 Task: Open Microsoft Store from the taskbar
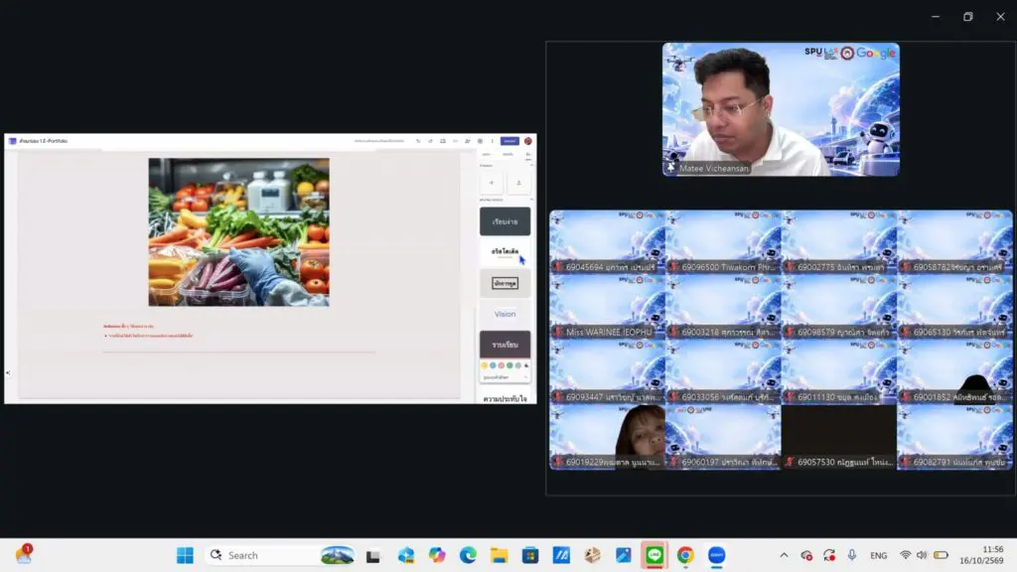(530, 555)
